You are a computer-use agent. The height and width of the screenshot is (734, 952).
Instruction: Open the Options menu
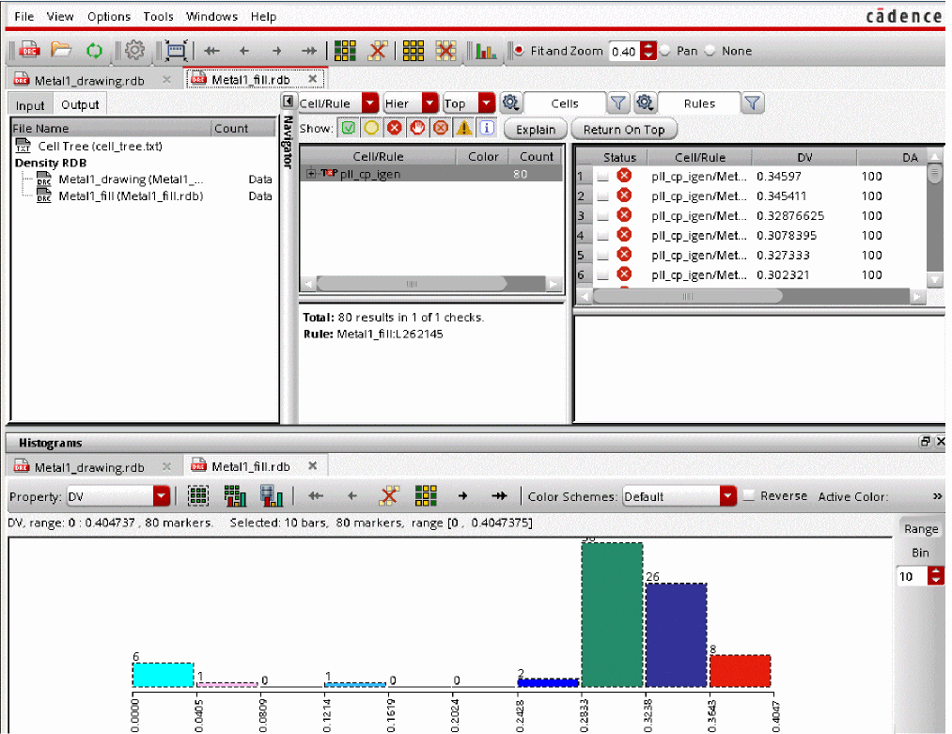coord(109,16)
